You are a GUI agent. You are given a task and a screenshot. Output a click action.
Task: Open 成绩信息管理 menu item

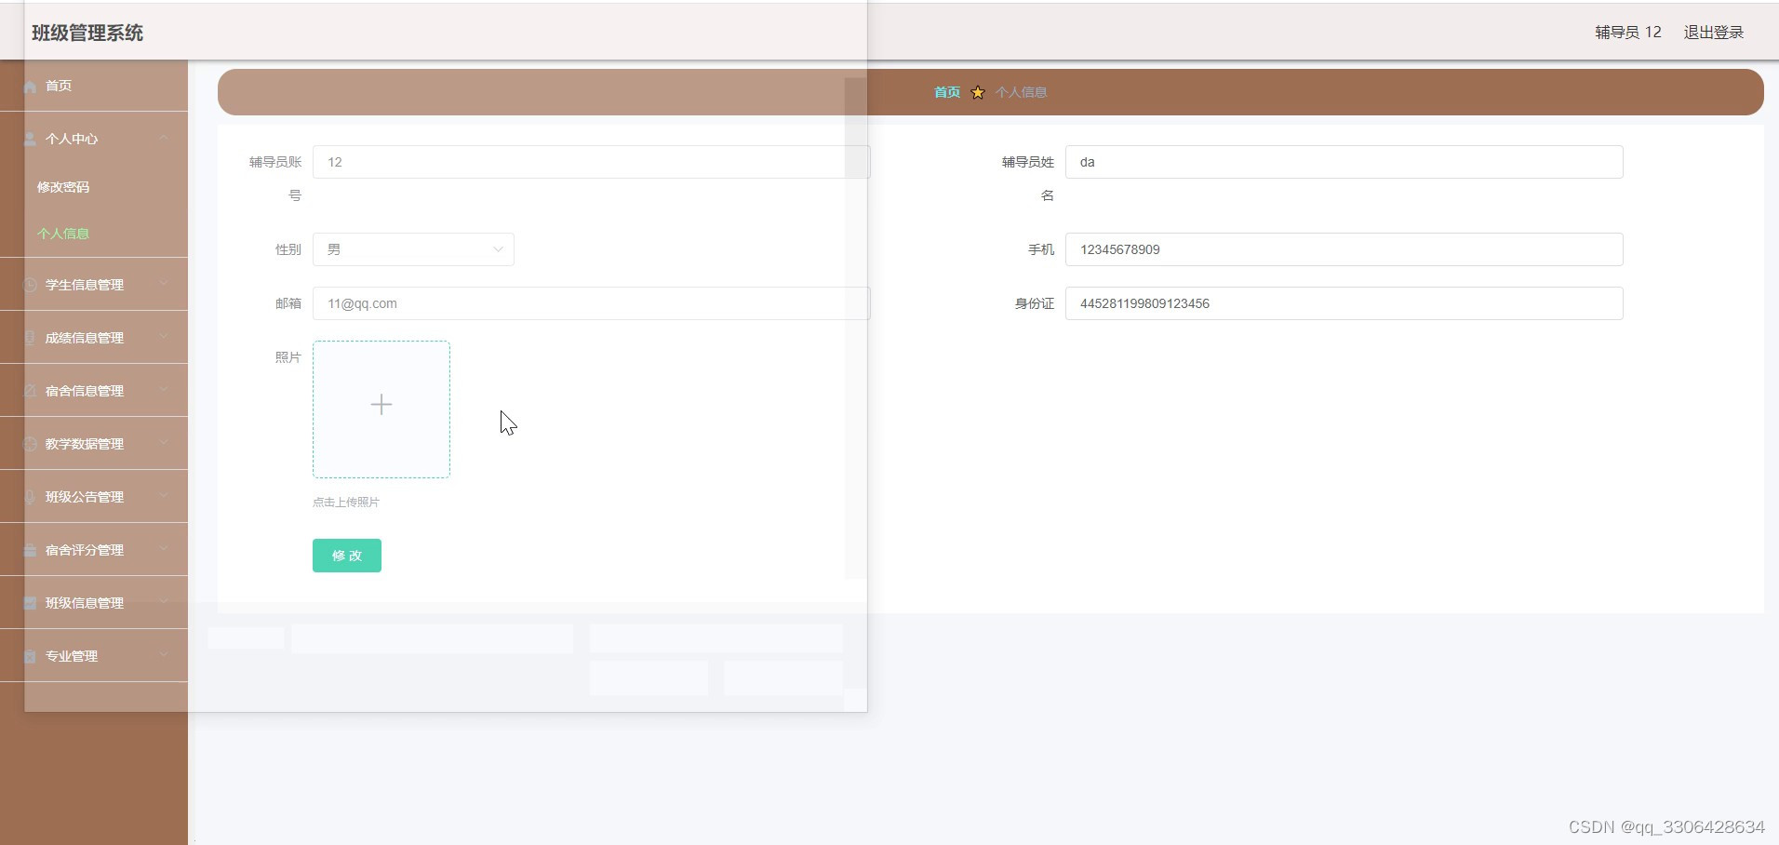(94, 338)
